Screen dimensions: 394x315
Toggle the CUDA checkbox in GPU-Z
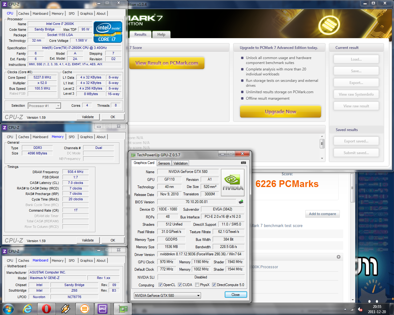[180, 285]
